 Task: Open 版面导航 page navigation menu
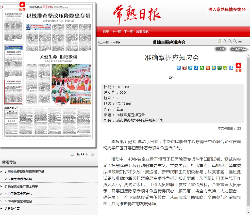[142, 32]
